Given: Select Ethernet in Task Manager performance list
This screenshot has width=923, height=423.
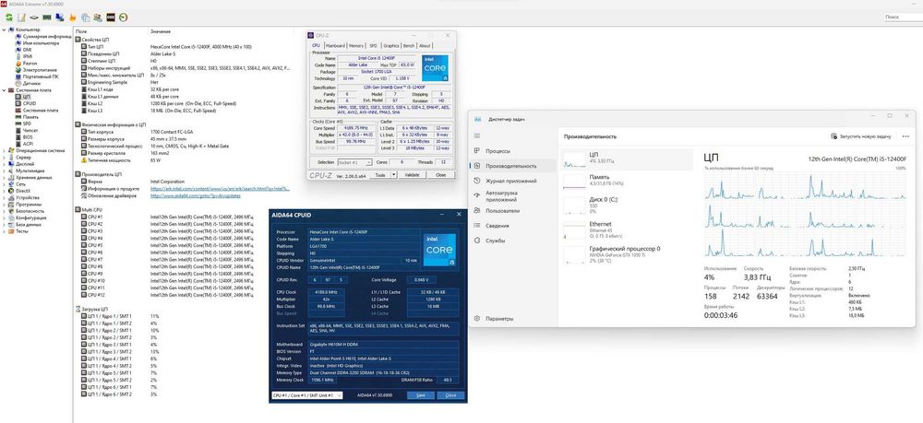Looking at the screenshot, I should coord(627,229).
